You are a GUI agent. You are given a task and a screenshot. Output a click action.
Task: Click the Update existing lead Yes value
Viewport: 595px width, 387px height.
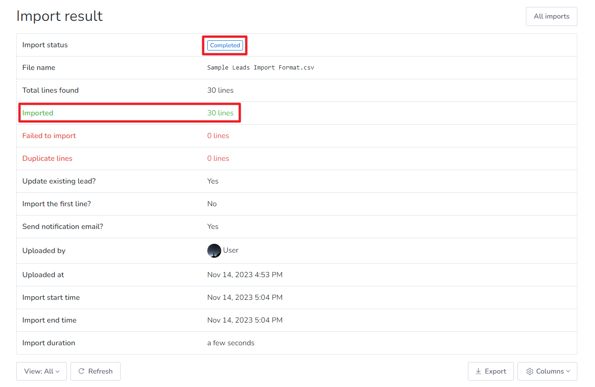click(x=212, y=181)
